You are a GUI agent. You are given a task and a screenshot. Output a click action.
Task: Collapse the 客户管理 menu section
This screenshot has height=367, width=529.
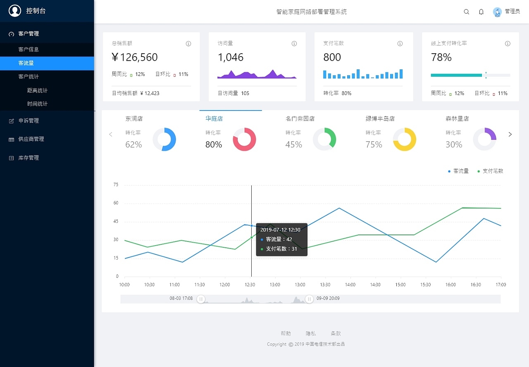pos(47,34)
